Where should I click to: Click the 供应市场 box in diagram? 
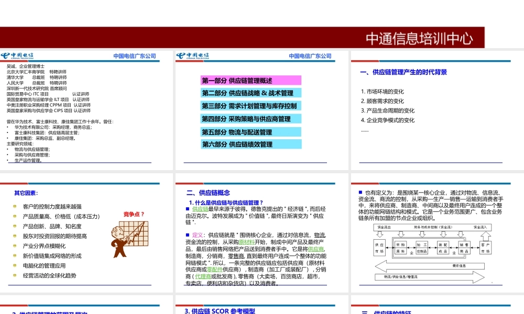(x=379, y=248)
